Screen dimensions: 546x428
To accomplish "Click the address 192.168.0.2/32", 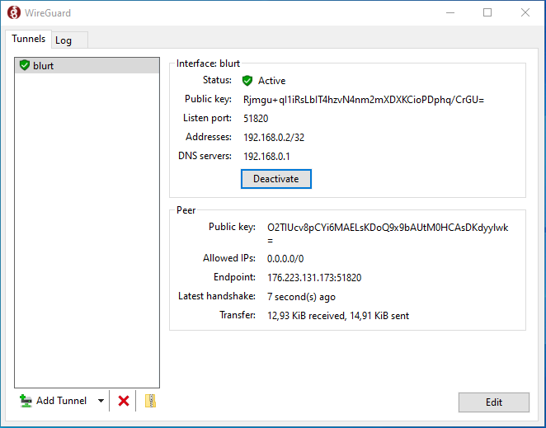I will pos(274,137).
